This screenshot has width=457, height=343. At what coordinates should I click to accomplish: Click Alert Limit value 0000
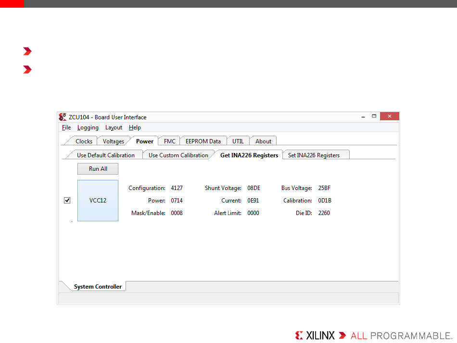(x=253, y=213)
